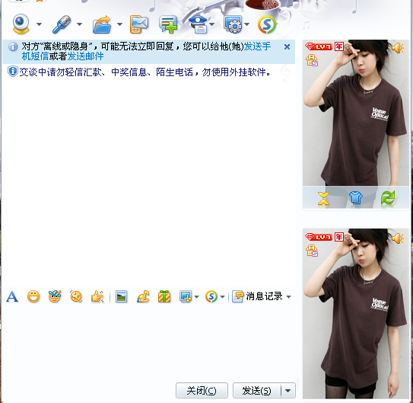Image resolution: width=413 pixels, height=403 pixels.
Task: Open video call options dropdown arrow
Action: point(40,24)
